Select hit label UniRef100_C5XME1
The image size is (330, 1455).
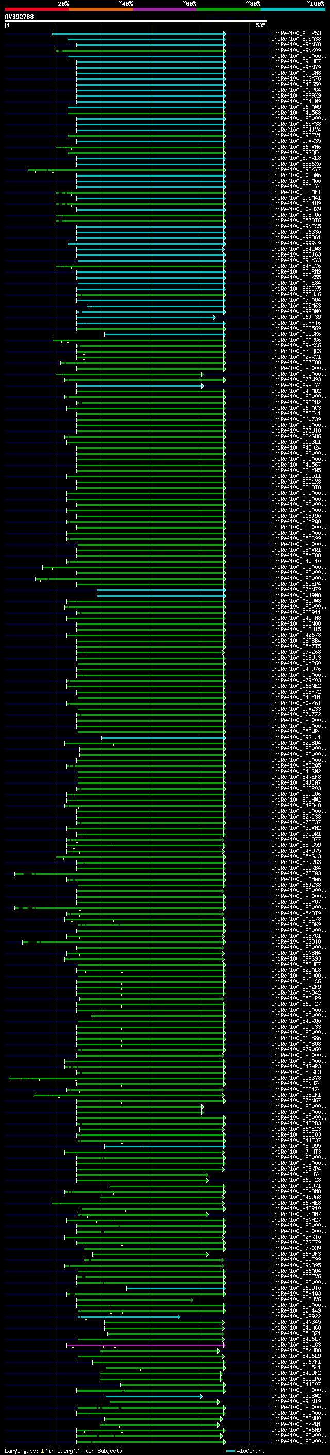point(296,192)
